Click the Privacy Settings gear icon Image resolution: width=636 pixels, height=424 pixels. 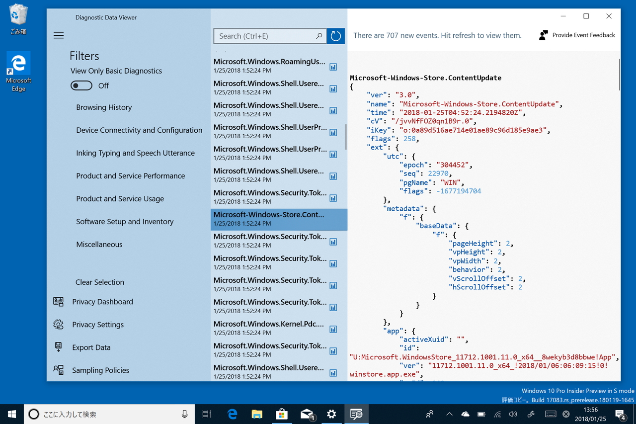pos(59,325)
